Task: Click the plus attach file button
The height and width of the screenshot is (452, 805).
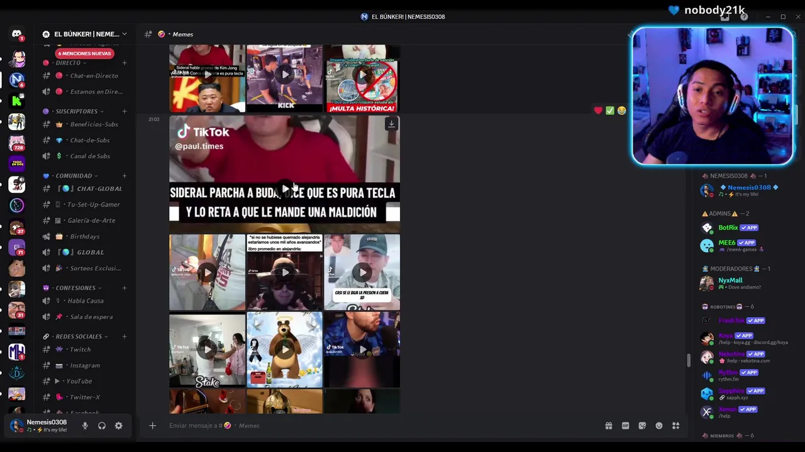Action: click(x=152, y=426)
